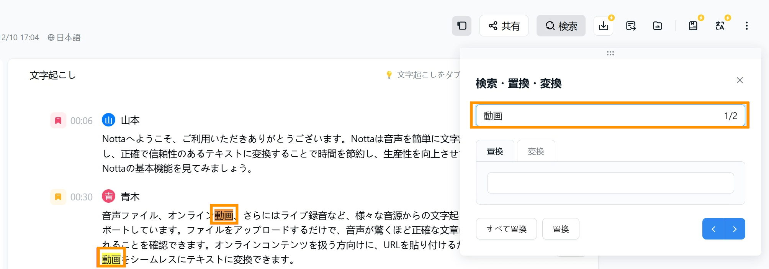Click the download export icon

[x=604, y=26]
